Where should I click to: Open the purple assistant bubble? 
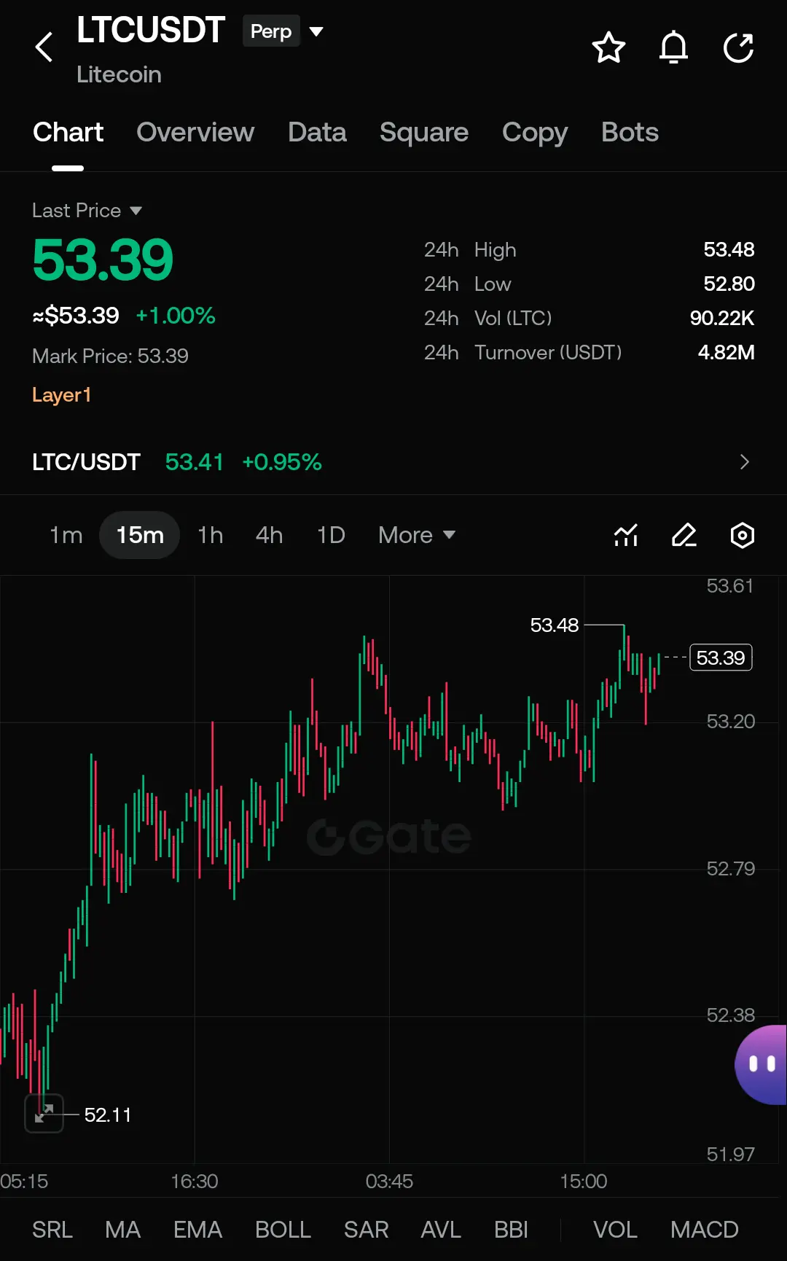[x=761, y=1064]
